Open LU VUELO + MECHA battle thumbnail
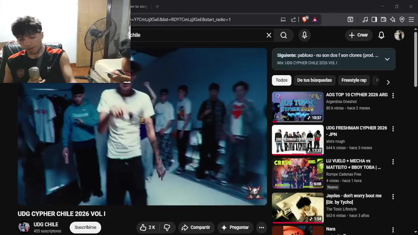The height and width of the screenshot is (235, 418). pyautogui.click(x=298, y=173)
